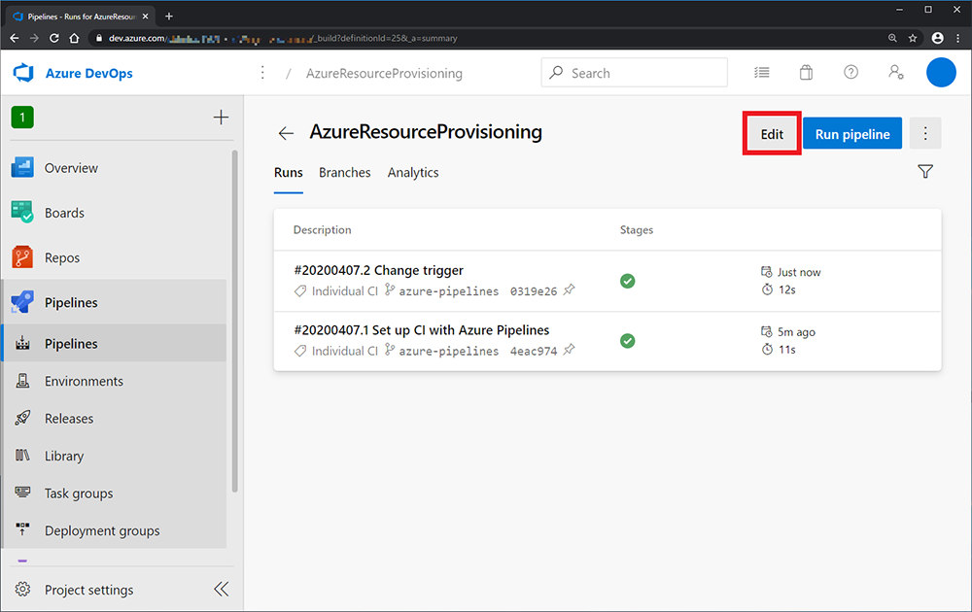Collapse the sidebar with the double chevron
Viewport: 972px width, 612px height.
(x=222, y=589)
